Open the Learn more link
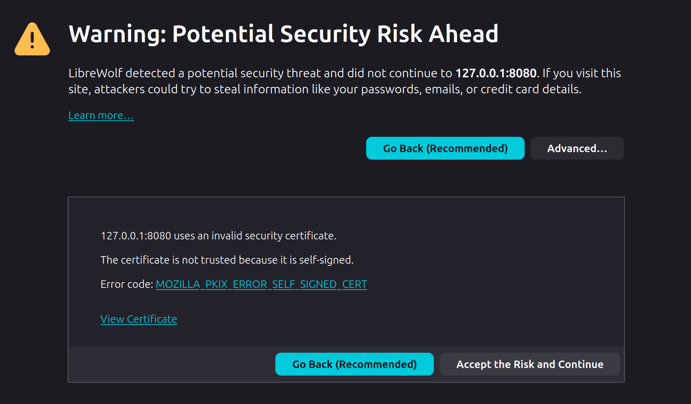The height and width of the screenshot is (404, 691). coord(101,115)
